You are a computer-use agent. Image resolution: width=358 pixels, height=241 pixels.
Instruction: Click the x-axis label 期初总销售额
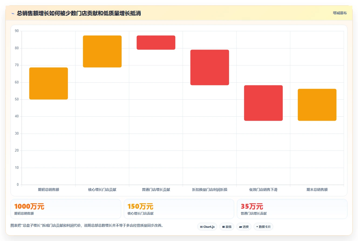click(x=49, y=190)
